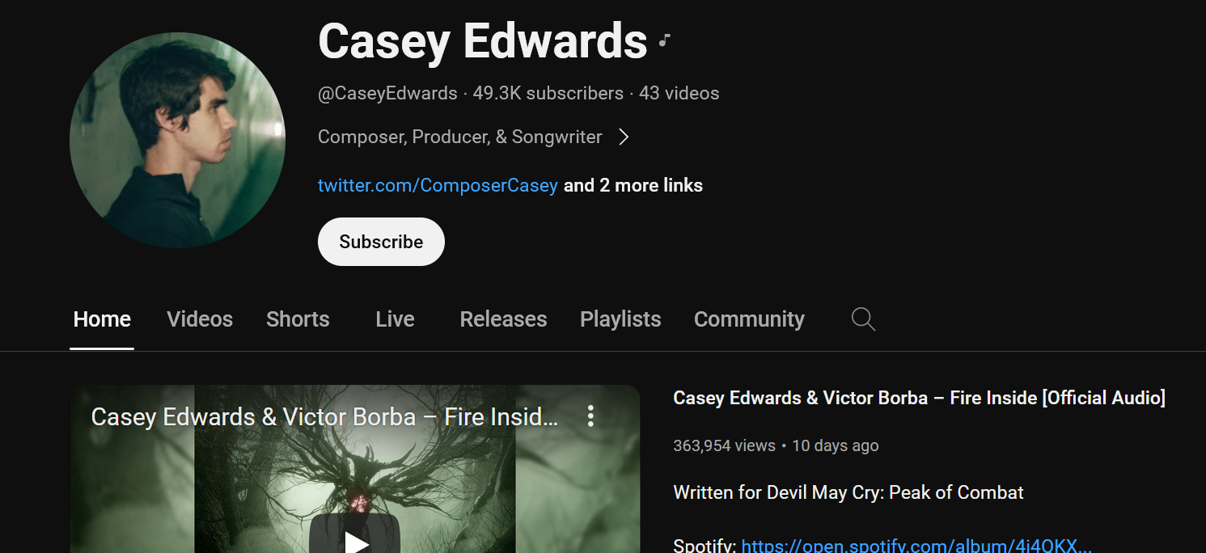The height and width of the screenshot is (553, 1206).
Task: Go to the Releases tab
Action: click(x=503, y=319)
